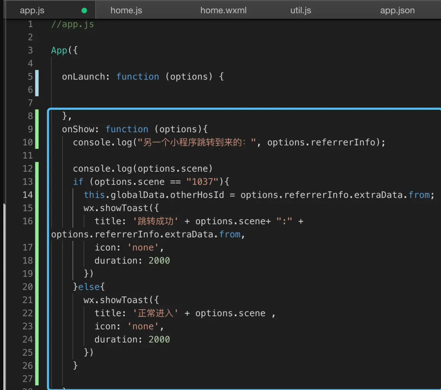Click wx.showToast on line 21
Screen dimensions: 441x390
[116, 300]
